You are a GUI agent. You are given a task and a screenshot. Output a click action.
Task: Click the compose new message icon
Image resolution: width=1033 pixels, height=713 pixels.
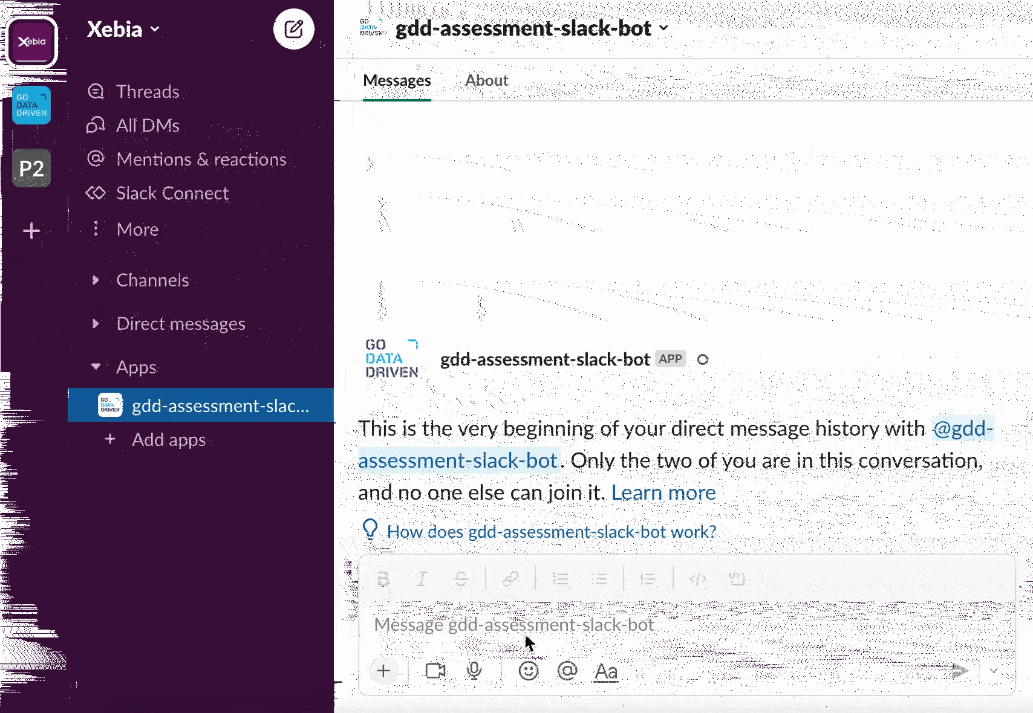pos(293,29)
